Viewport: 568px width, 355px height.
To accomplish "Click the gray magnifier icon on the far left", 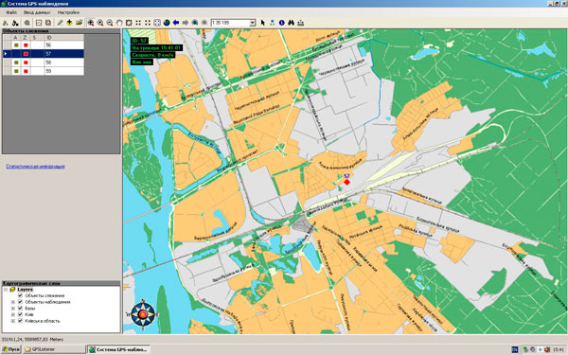I will click(x=27, y=23).
